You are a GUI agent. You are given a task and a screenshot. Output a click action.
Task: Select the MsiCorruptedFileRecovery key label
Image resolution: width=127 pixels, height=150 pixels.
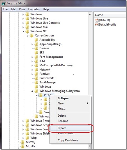pos(56,65)
